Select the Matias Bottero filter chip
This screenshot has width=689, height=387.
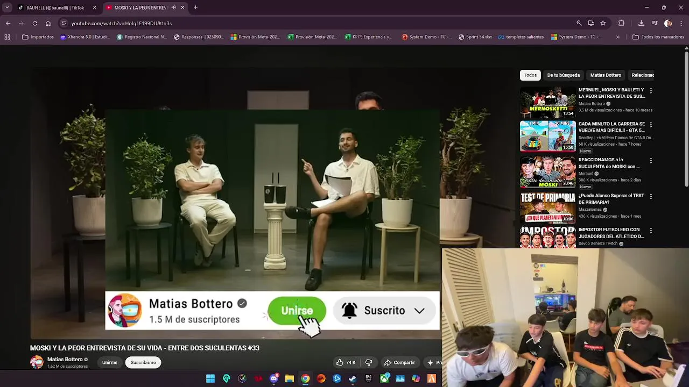click(x=606, y=75)
